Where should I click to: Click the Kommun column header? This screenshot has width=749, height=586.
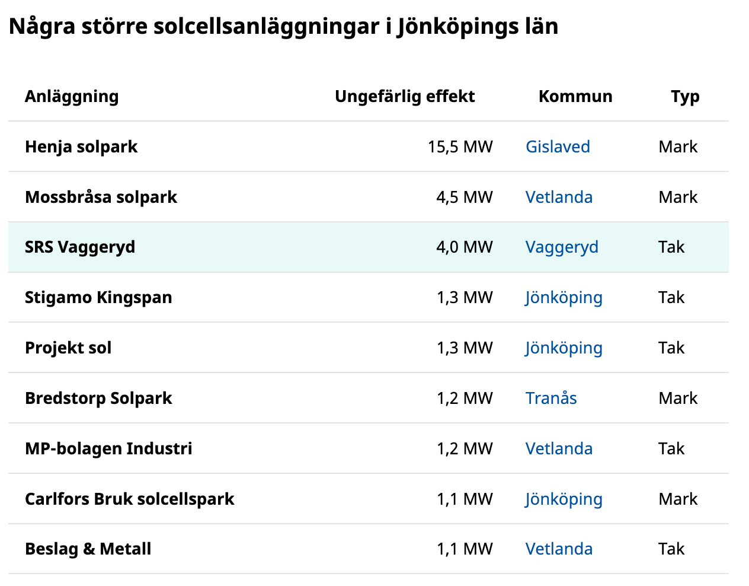click(x=575, y=96)
